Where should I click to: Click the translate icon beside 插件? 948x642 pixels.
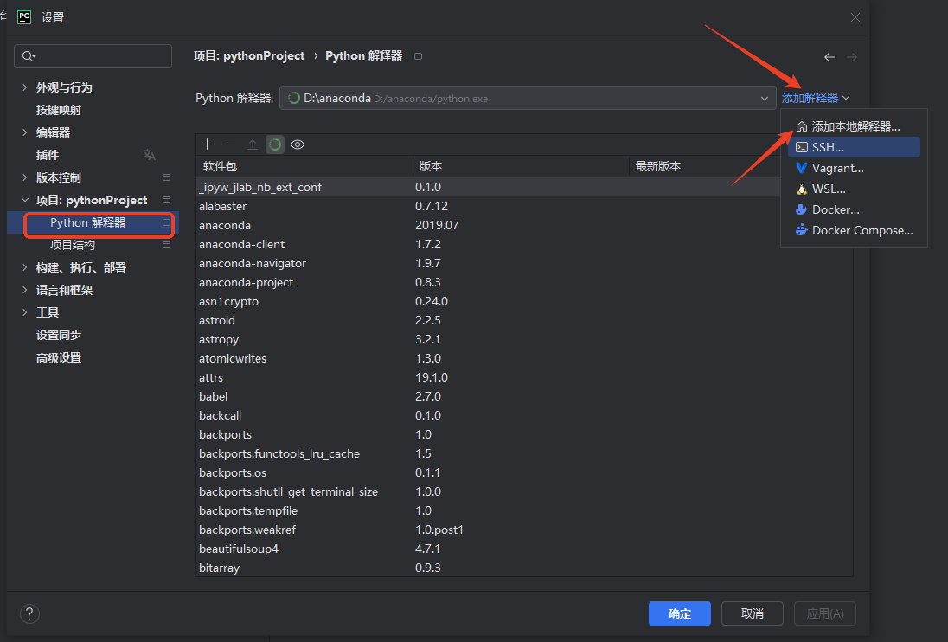click(150, 155)
